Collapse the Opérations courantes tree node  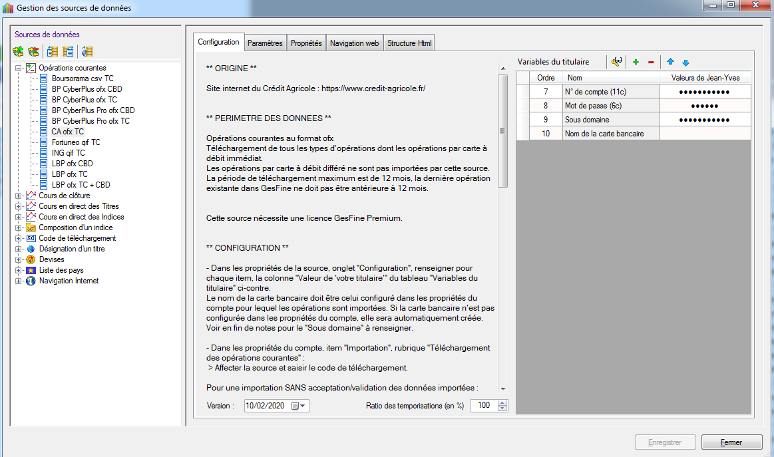tap(18, 68)
